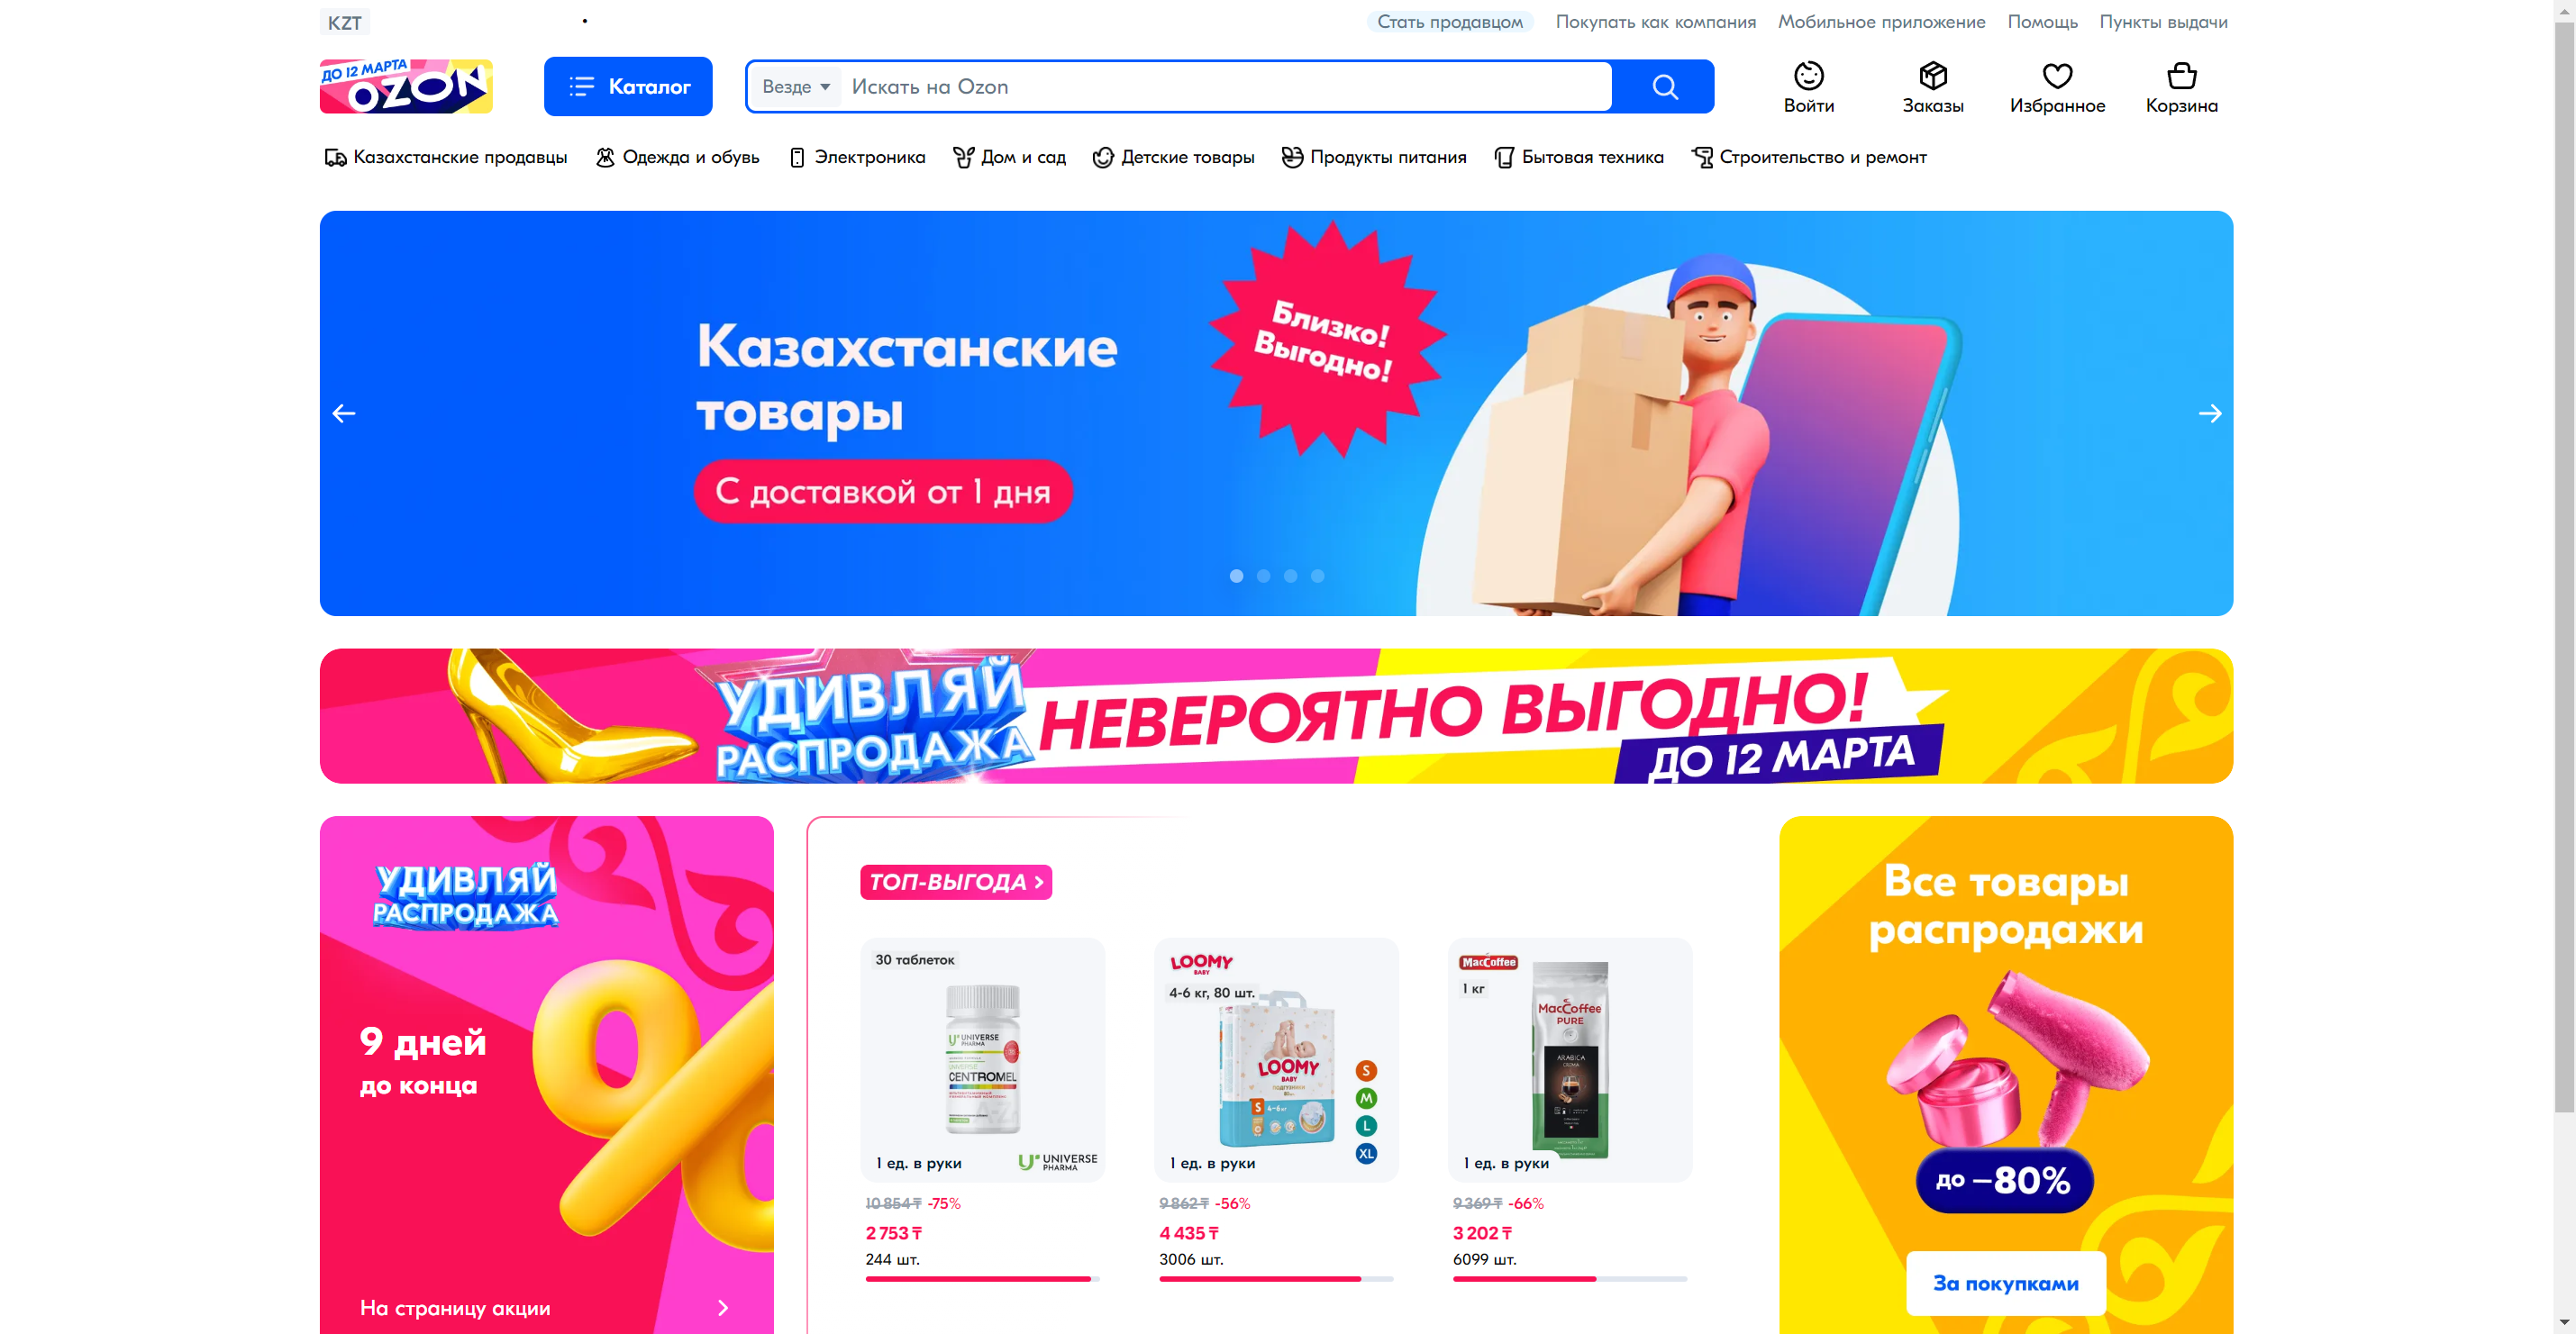2576x1334 pixels.
Task: Show previous banner with left arrow
Action: coord(344,414)
